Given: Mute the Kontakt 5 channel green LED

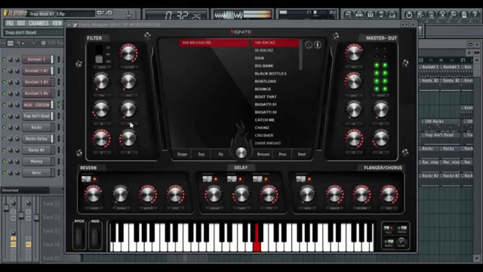Looking at the screenshot, I should tap(4, 59).
